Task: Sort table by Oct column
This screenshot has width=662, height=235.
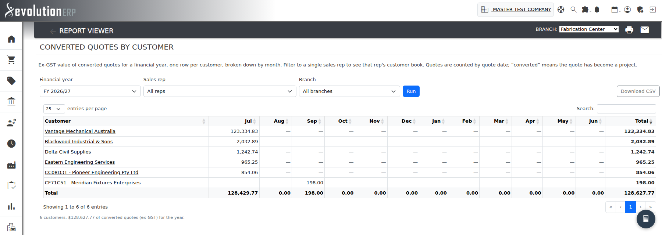Action: pyautogui.click(x=340, y=121)
